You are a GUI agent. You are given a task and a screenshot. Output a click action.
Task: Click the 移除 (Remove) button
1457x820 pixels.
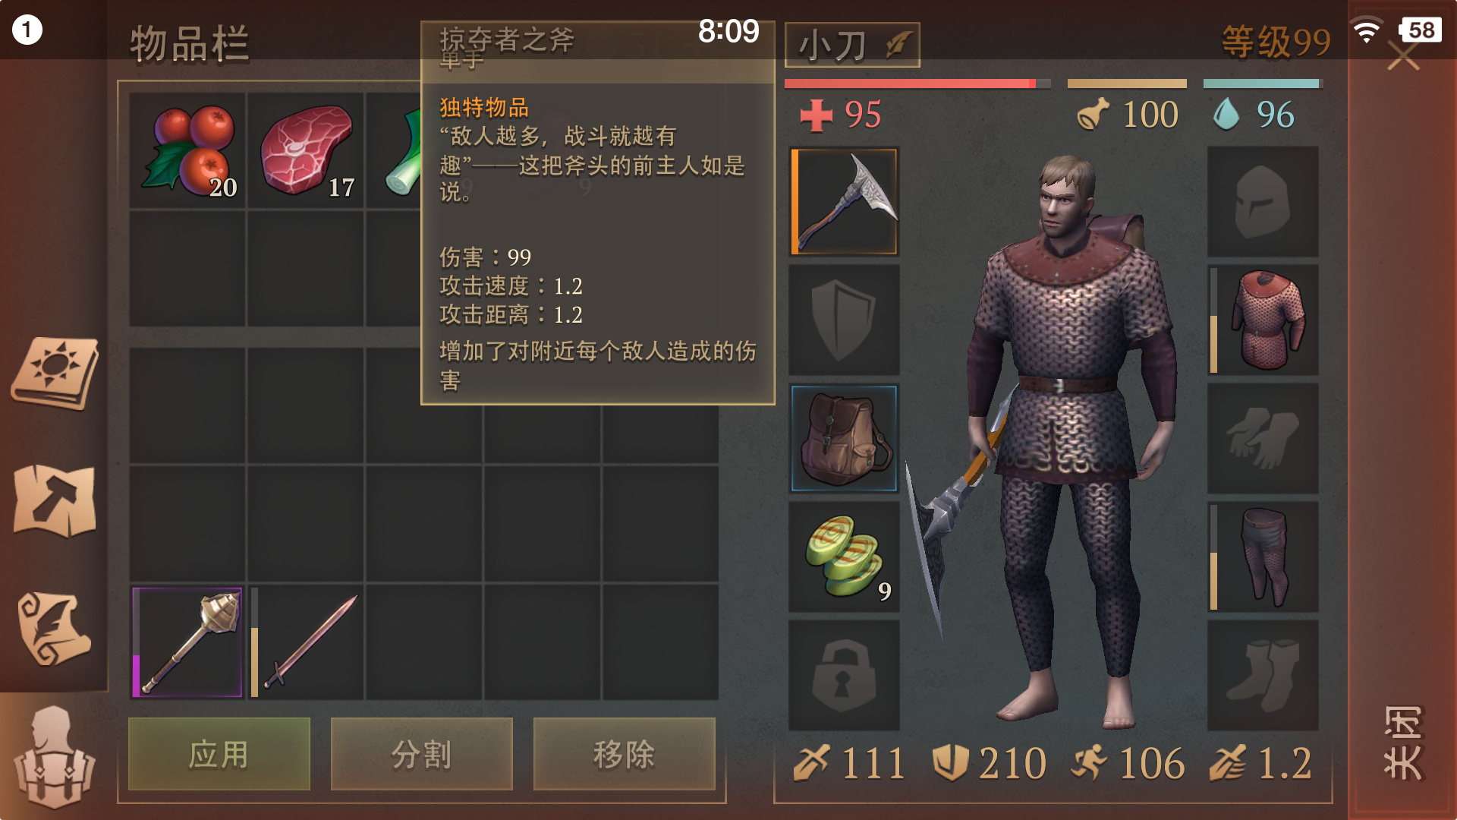[625, 754]
